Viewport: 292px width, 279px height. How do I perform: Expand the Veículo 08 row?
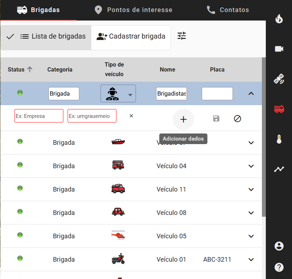(251, 213)
